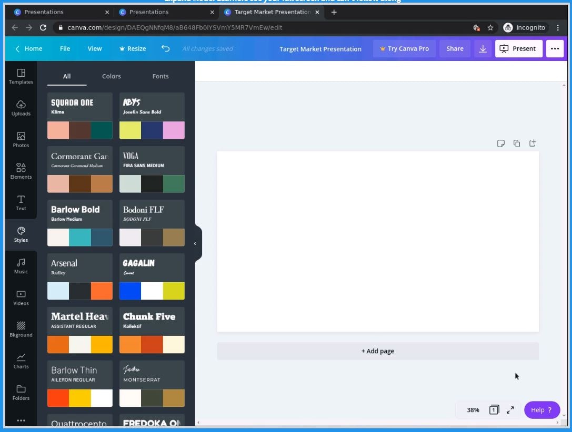Show more sidebar options via three dots
Screen dimensions: 572x432
tap(21, 420)
